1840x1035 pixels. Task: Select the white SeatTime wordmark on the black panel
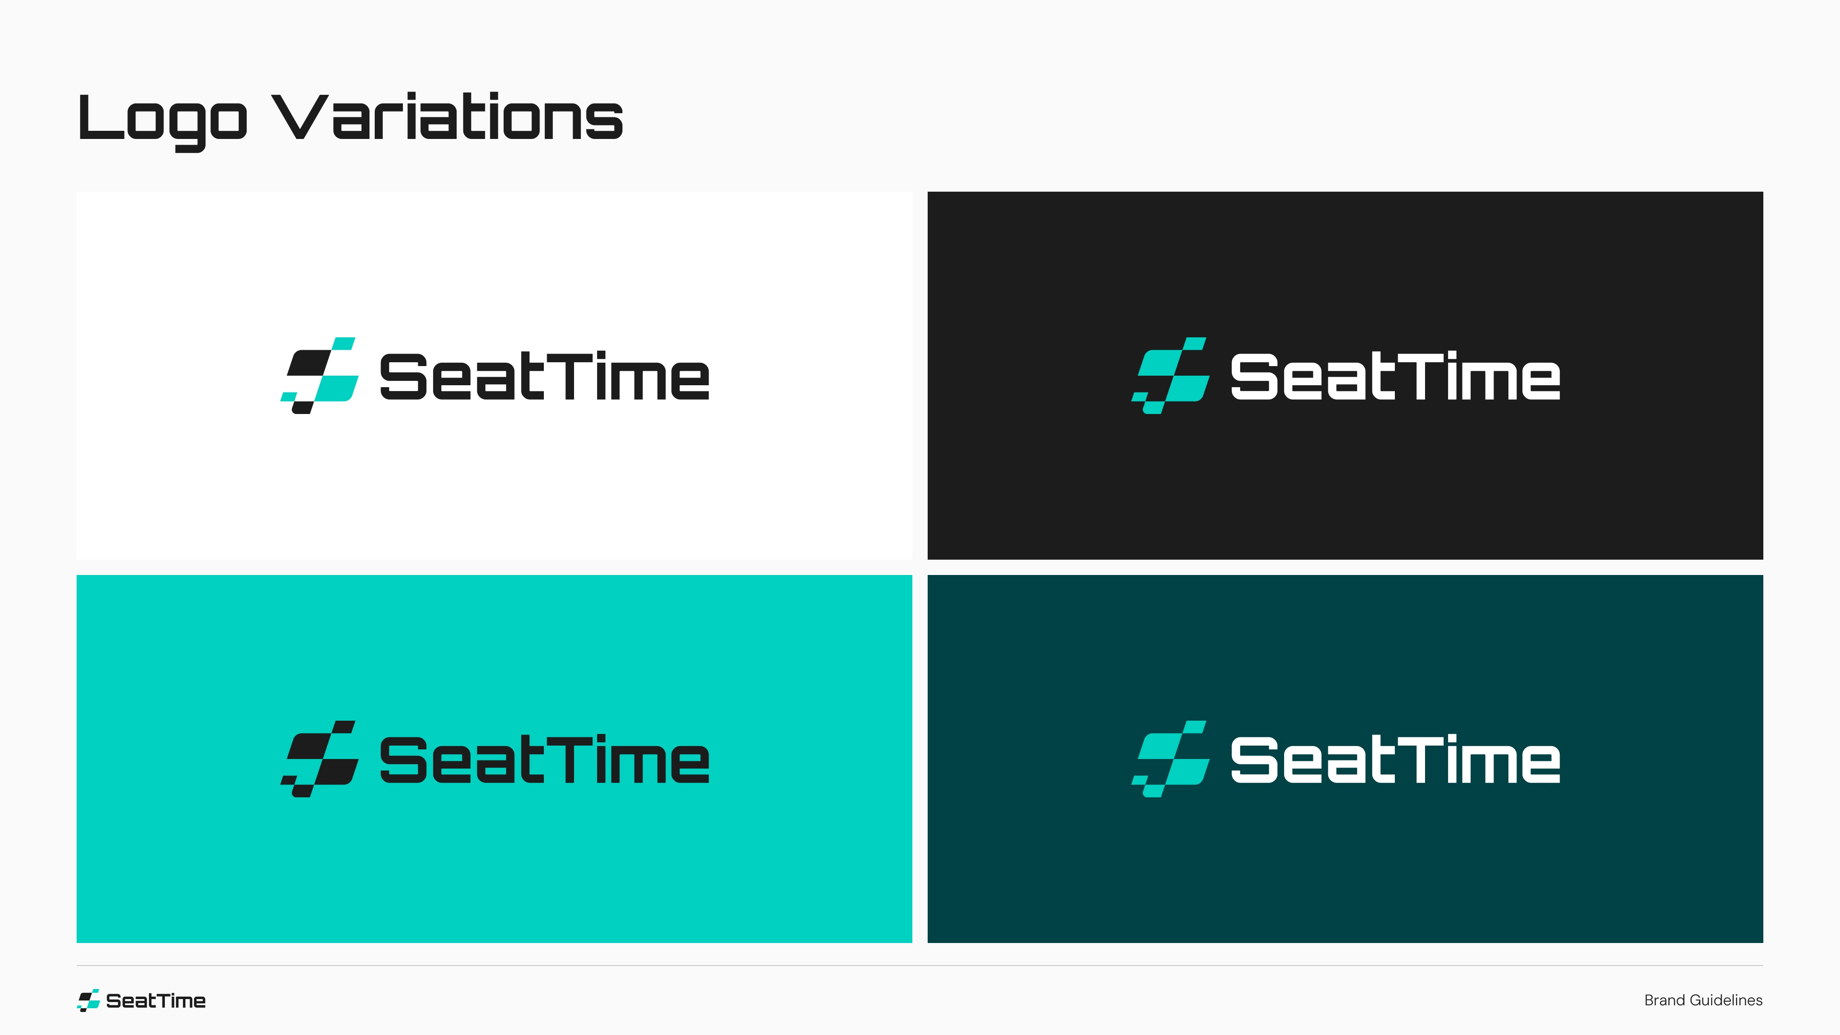(1395, 376)
